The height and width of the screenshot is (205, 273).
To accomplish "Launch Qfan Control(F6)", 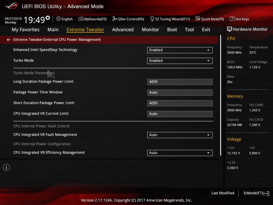I will click(x=128, y=19).
